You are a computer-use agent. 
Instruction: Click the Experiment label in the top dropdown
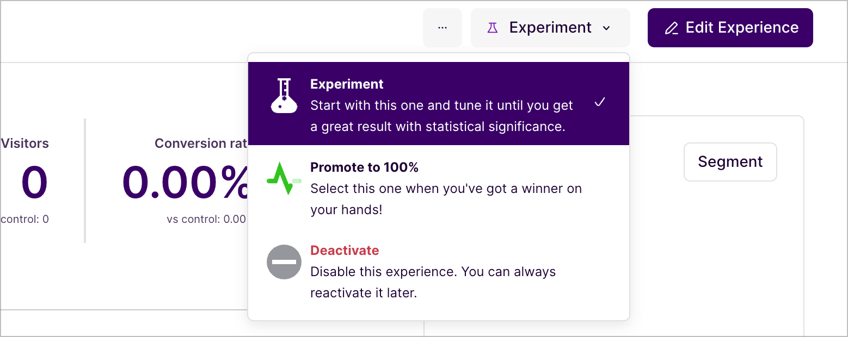pyautogui.click(x=550, y=28)
